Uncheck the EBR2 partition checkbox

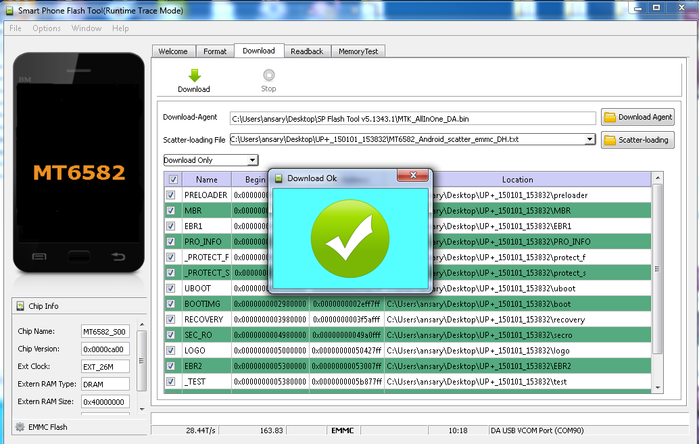(x=171, y=366)
